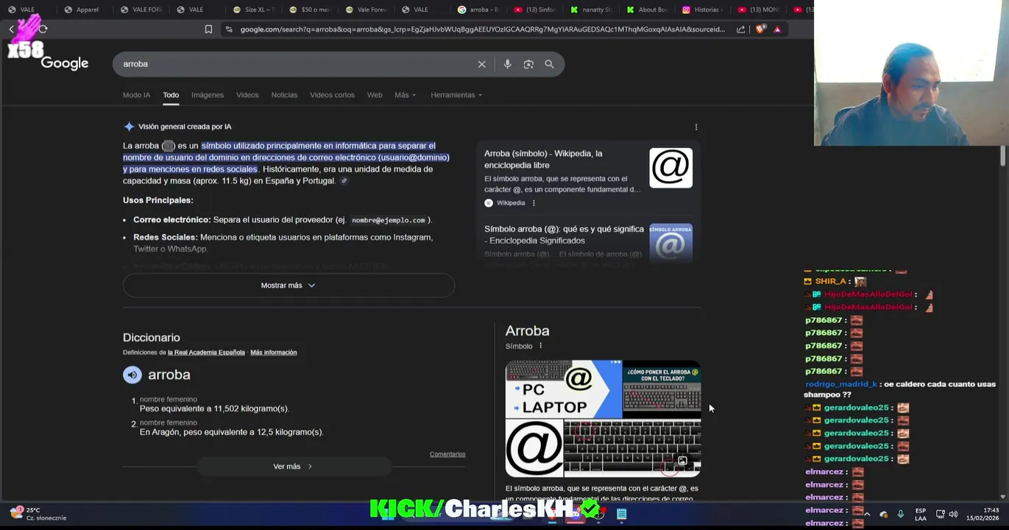Switch to the $50 o menos tab
This screenshot has height=530, width=1009.
tap(309, 10)
